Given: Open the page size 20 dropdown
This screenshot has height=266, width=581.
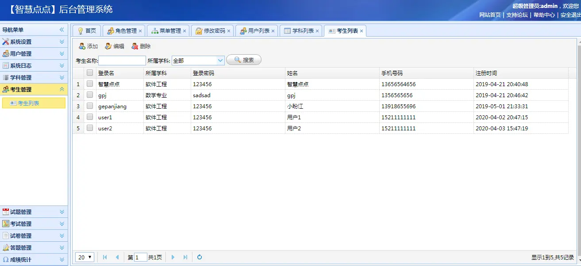Looking at the screenshot, I should point(85,257).
